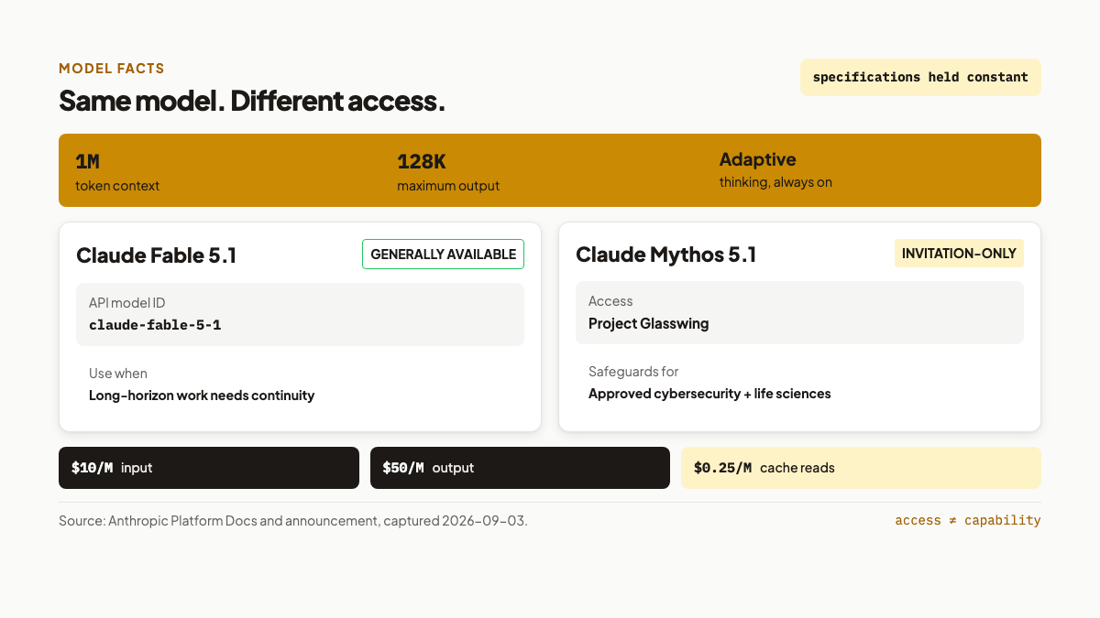
Task: Click the 'Claude Mythos 5.1' card title
Action: coord(666,255)
